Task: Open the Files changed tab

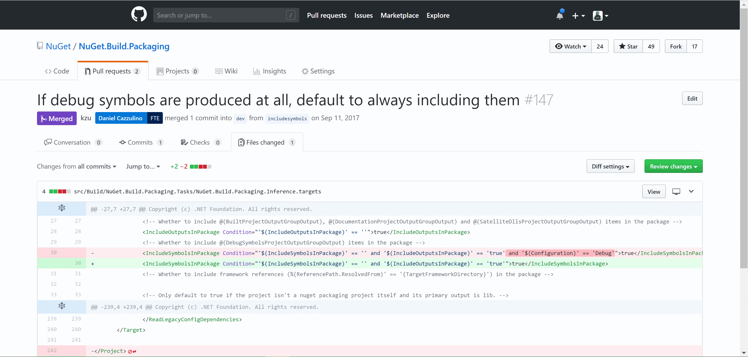Action: [x=267, y=142]
